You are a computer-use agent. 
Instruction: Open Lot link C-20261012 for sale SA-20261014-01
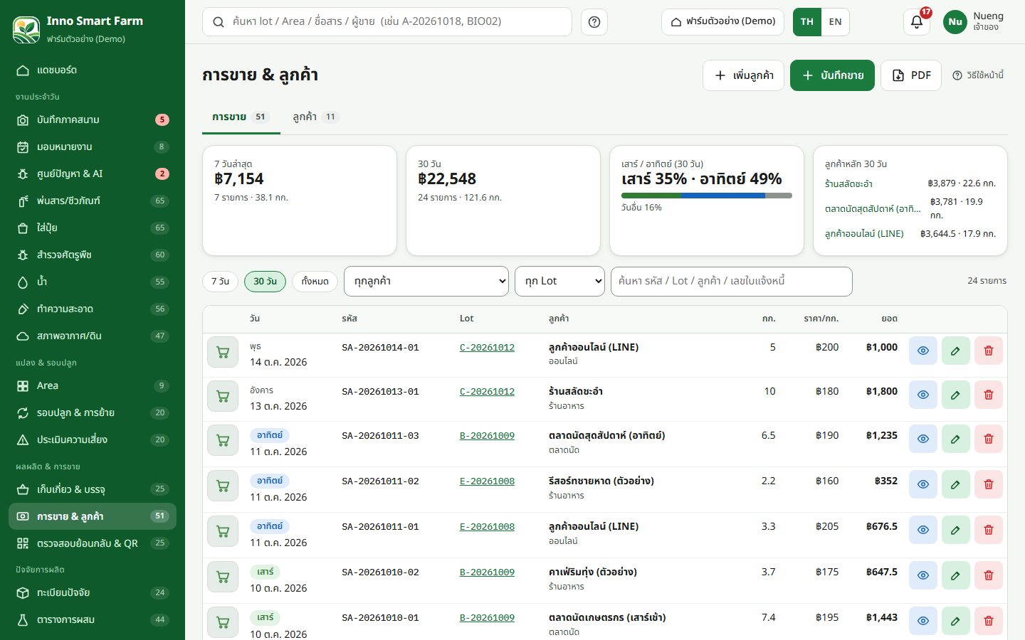point(487,348)
